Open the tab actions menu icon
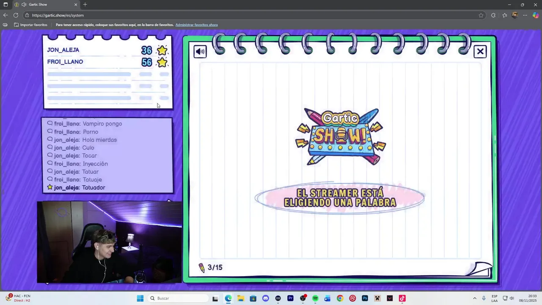Image resolution: width=542 pixels, height=305 pixels. tap(6, 5)
